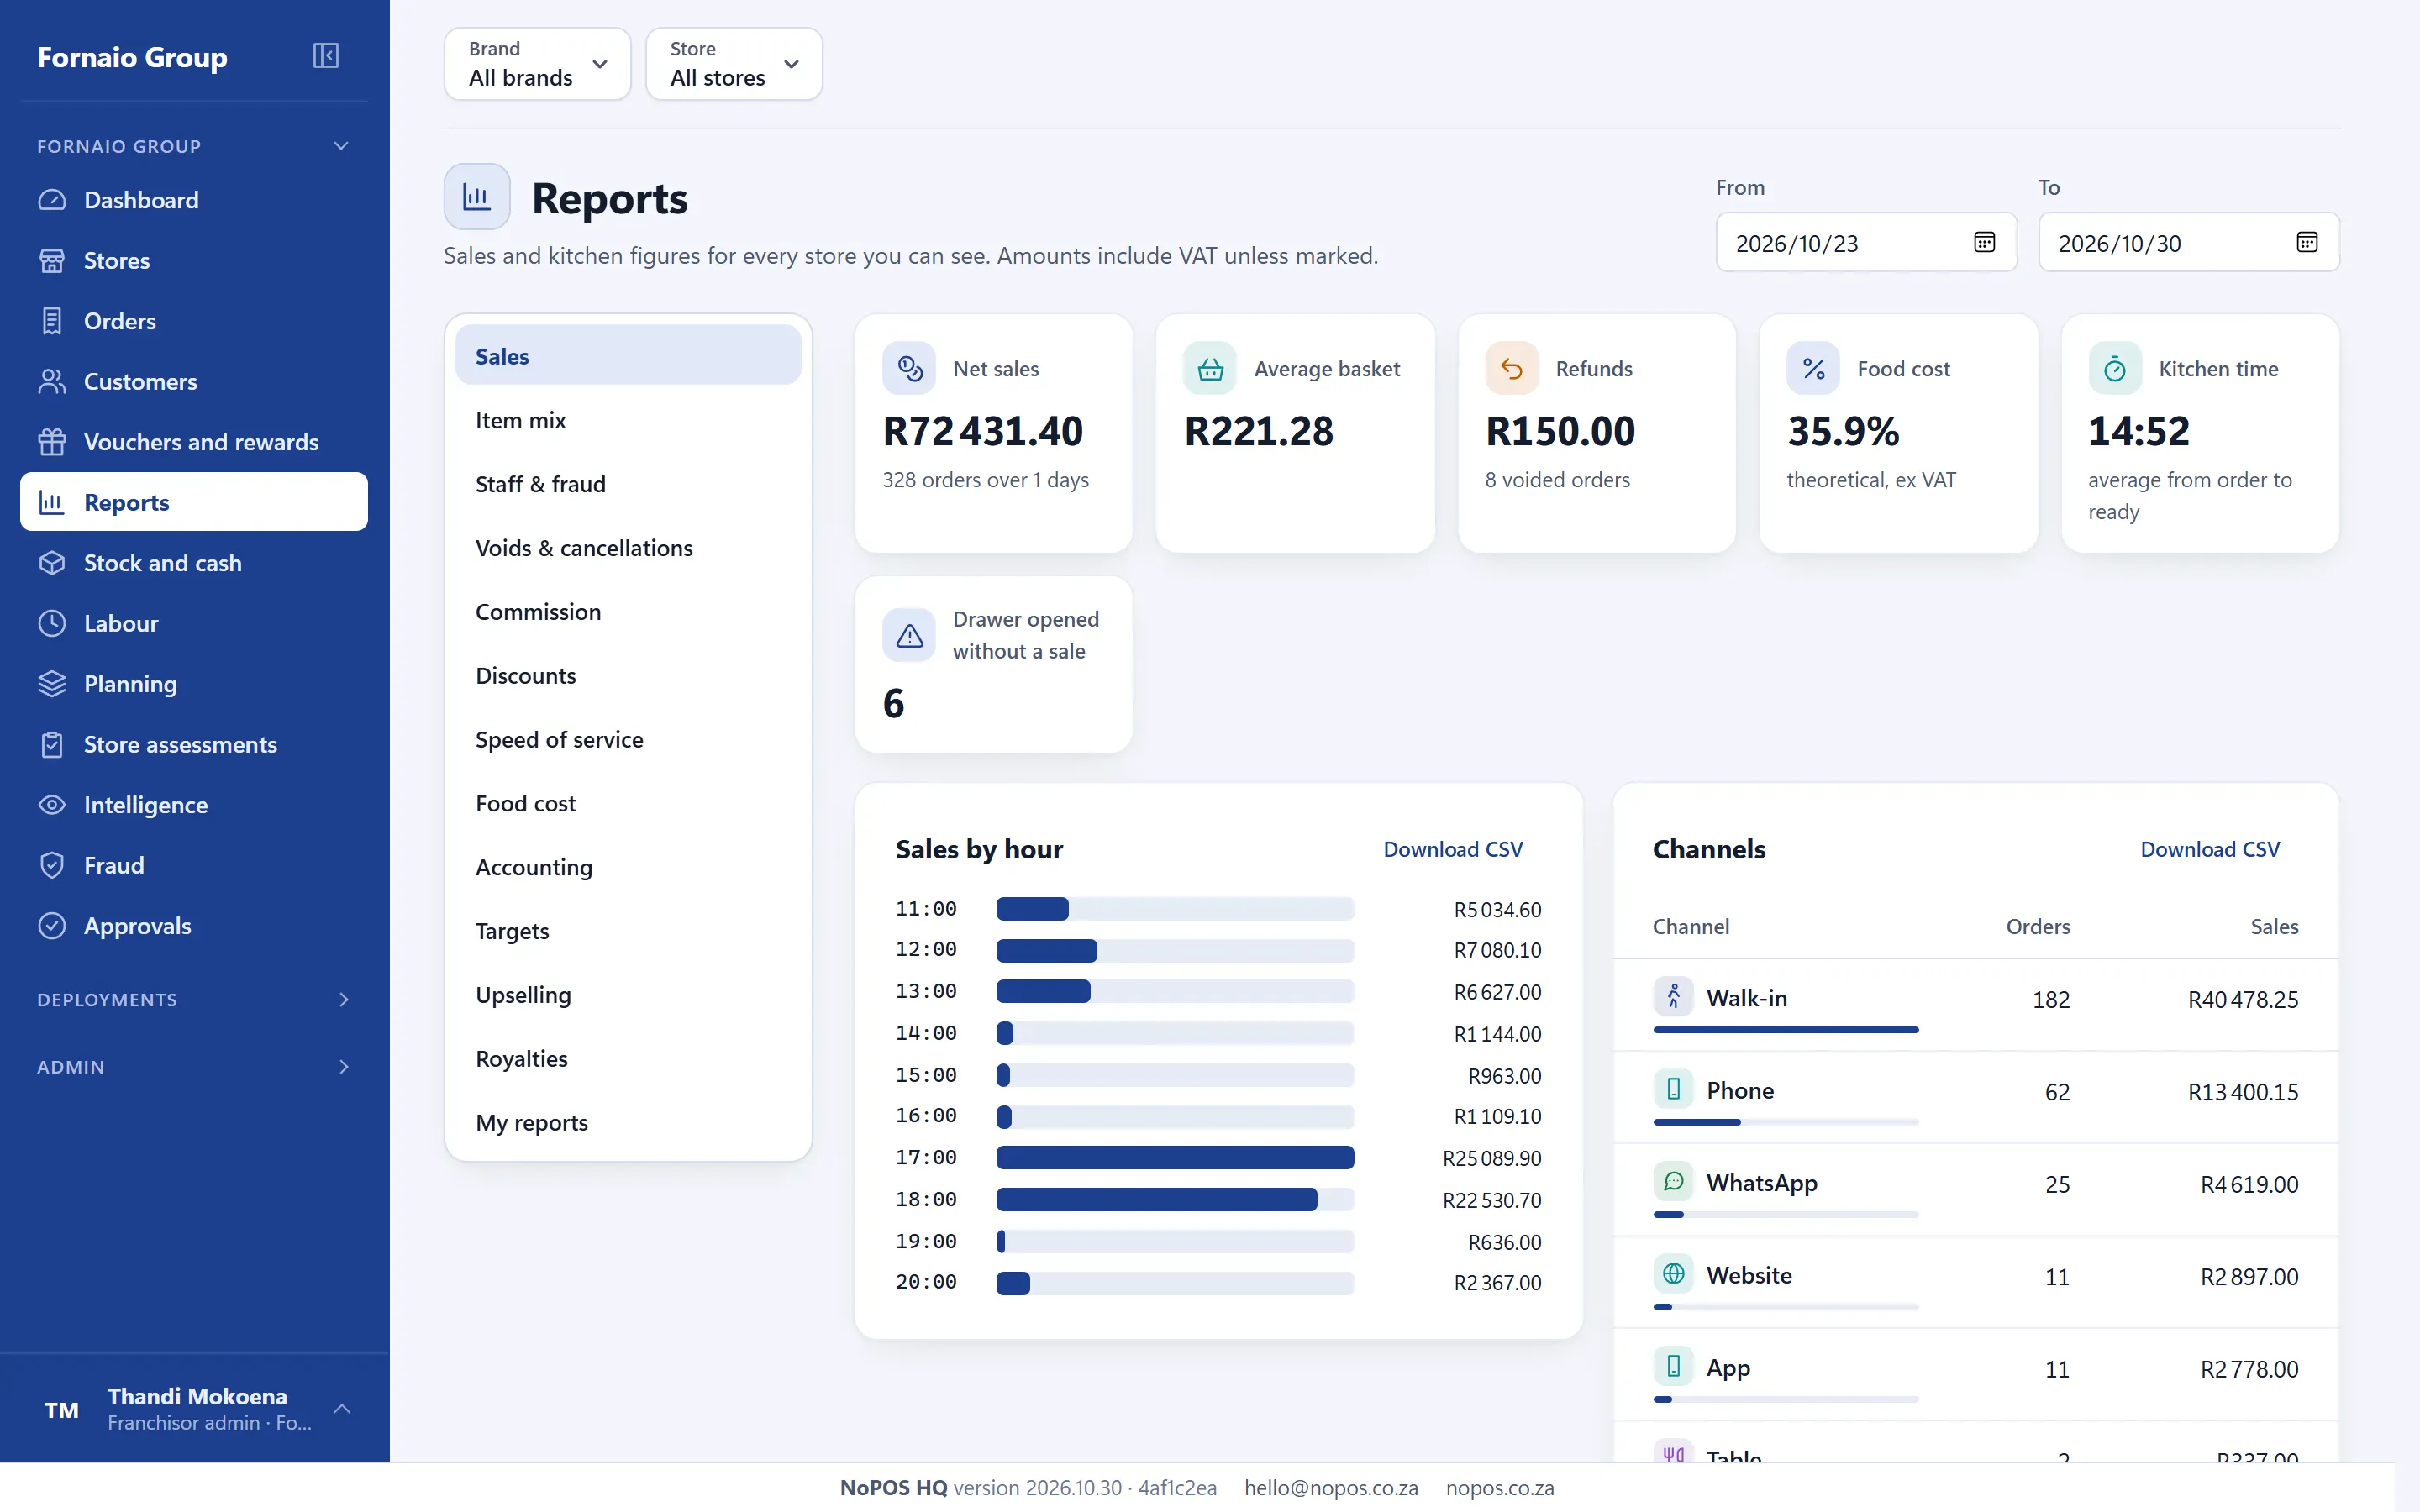
Task: Click the 17:00 sales bar
Action: 1175,1158
